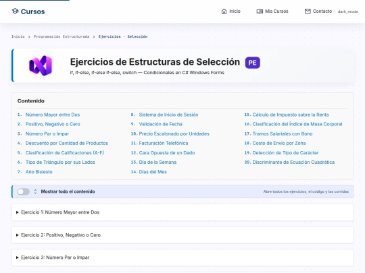The height and width of the screenshot is (273, 365).
Task: Jump to Tramos Salariales con Bono
Action: pyautogui.click(x=283, y=133)
